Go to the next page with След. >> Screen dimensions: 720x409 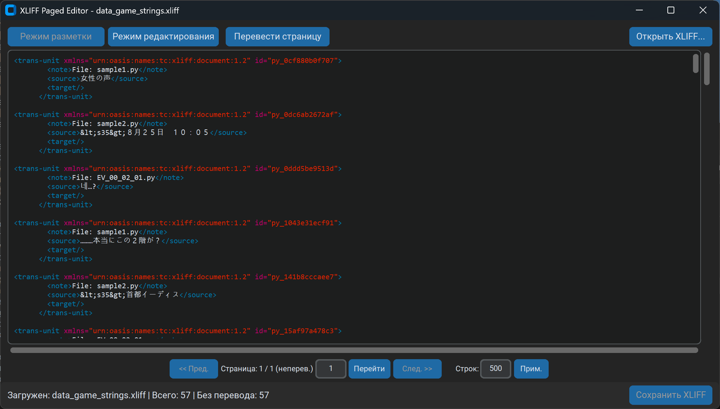417,369
